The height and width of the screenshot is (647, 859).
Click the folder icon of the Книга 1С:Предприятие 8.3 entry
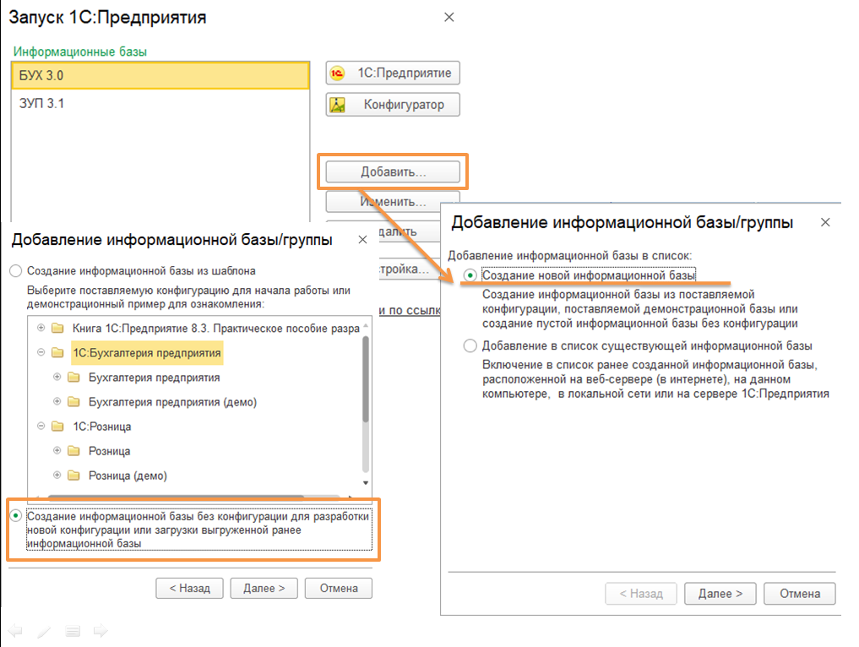[57, 328]
